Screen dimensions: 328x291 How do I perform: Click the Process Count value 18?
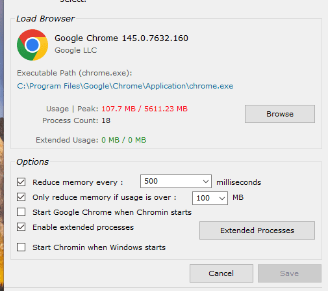click(x=106, y=120)
